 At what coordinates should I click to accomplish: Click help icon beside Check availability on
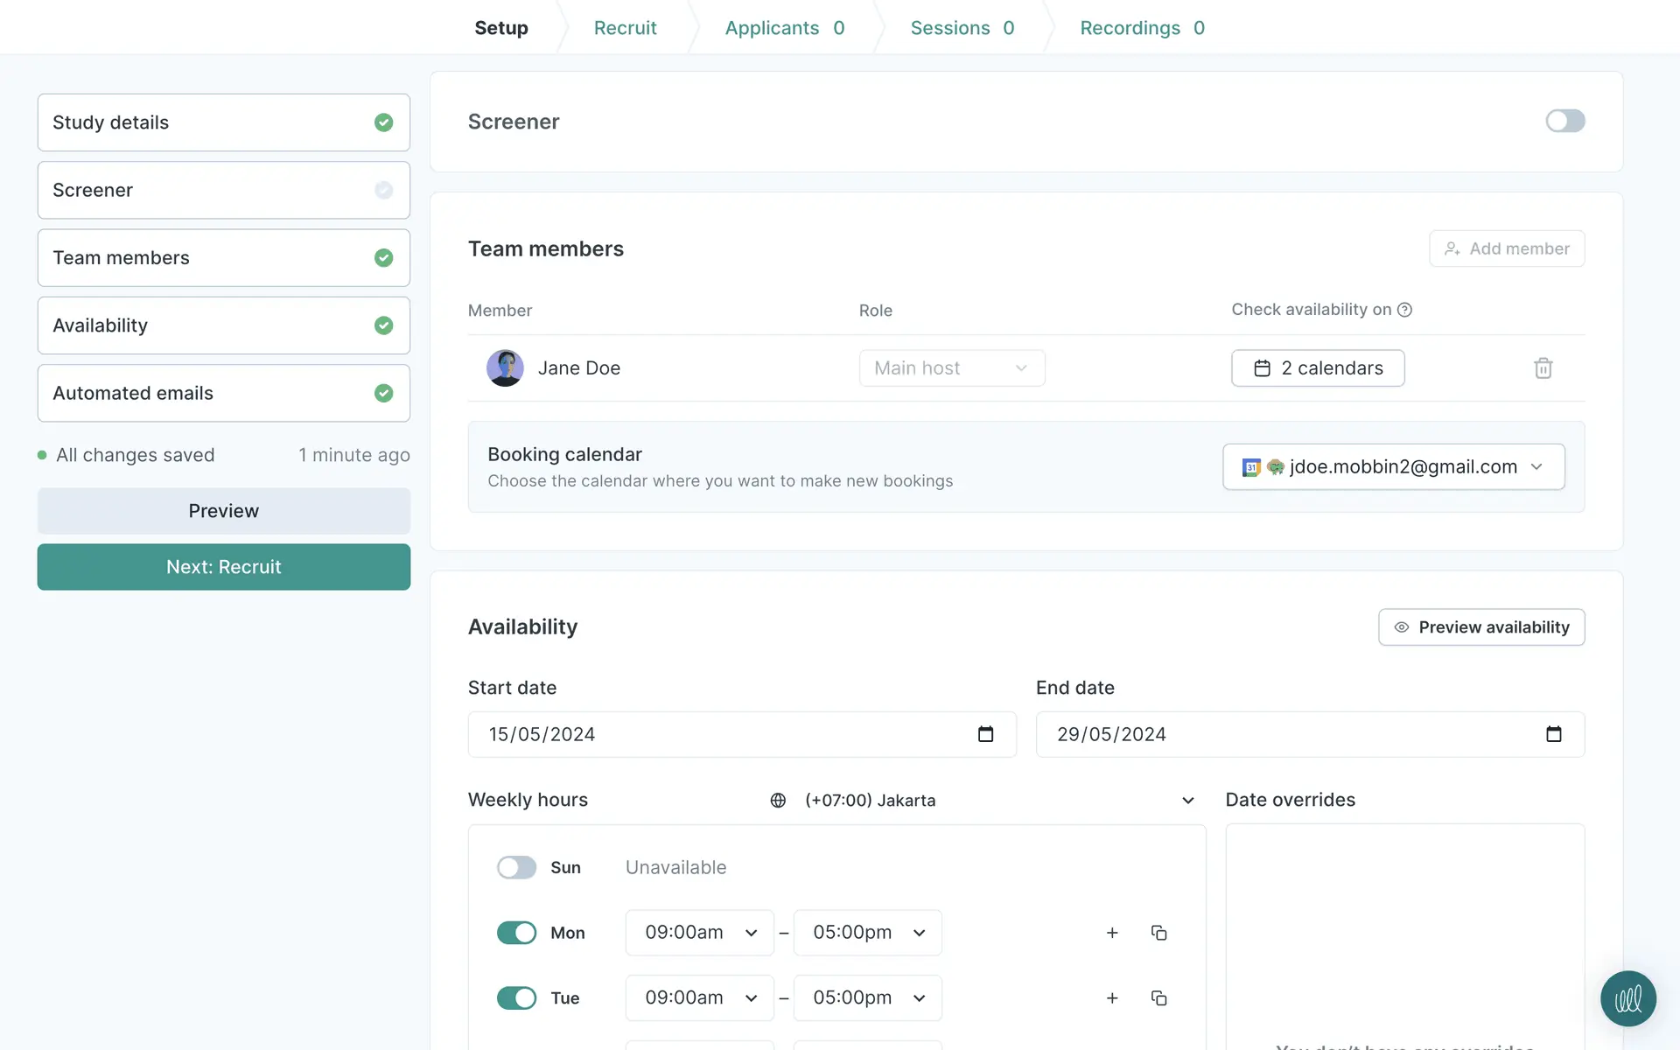(x=1404, y=310)
